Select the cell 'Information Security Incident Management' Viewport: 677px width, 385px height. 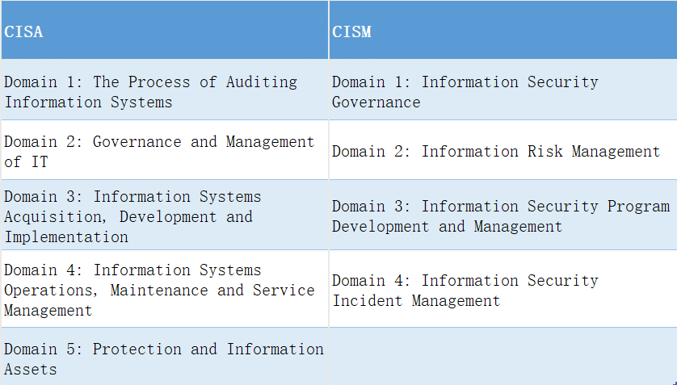click(503, 288)
